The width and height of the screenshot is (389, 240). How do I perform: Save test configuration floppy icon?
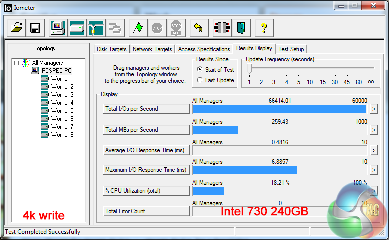click(x=35, y=28)
